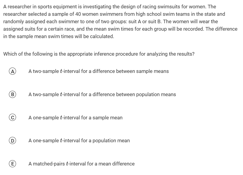Pick radio option D circle
Image resolution: width=243 pixels, height=175 pixels.
point(12,140)
